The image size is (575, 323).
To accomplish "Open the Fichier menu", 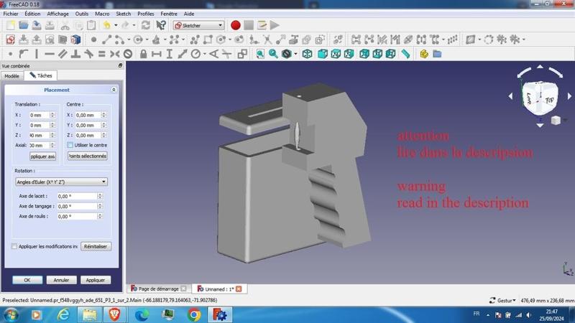I will point(11,14).
